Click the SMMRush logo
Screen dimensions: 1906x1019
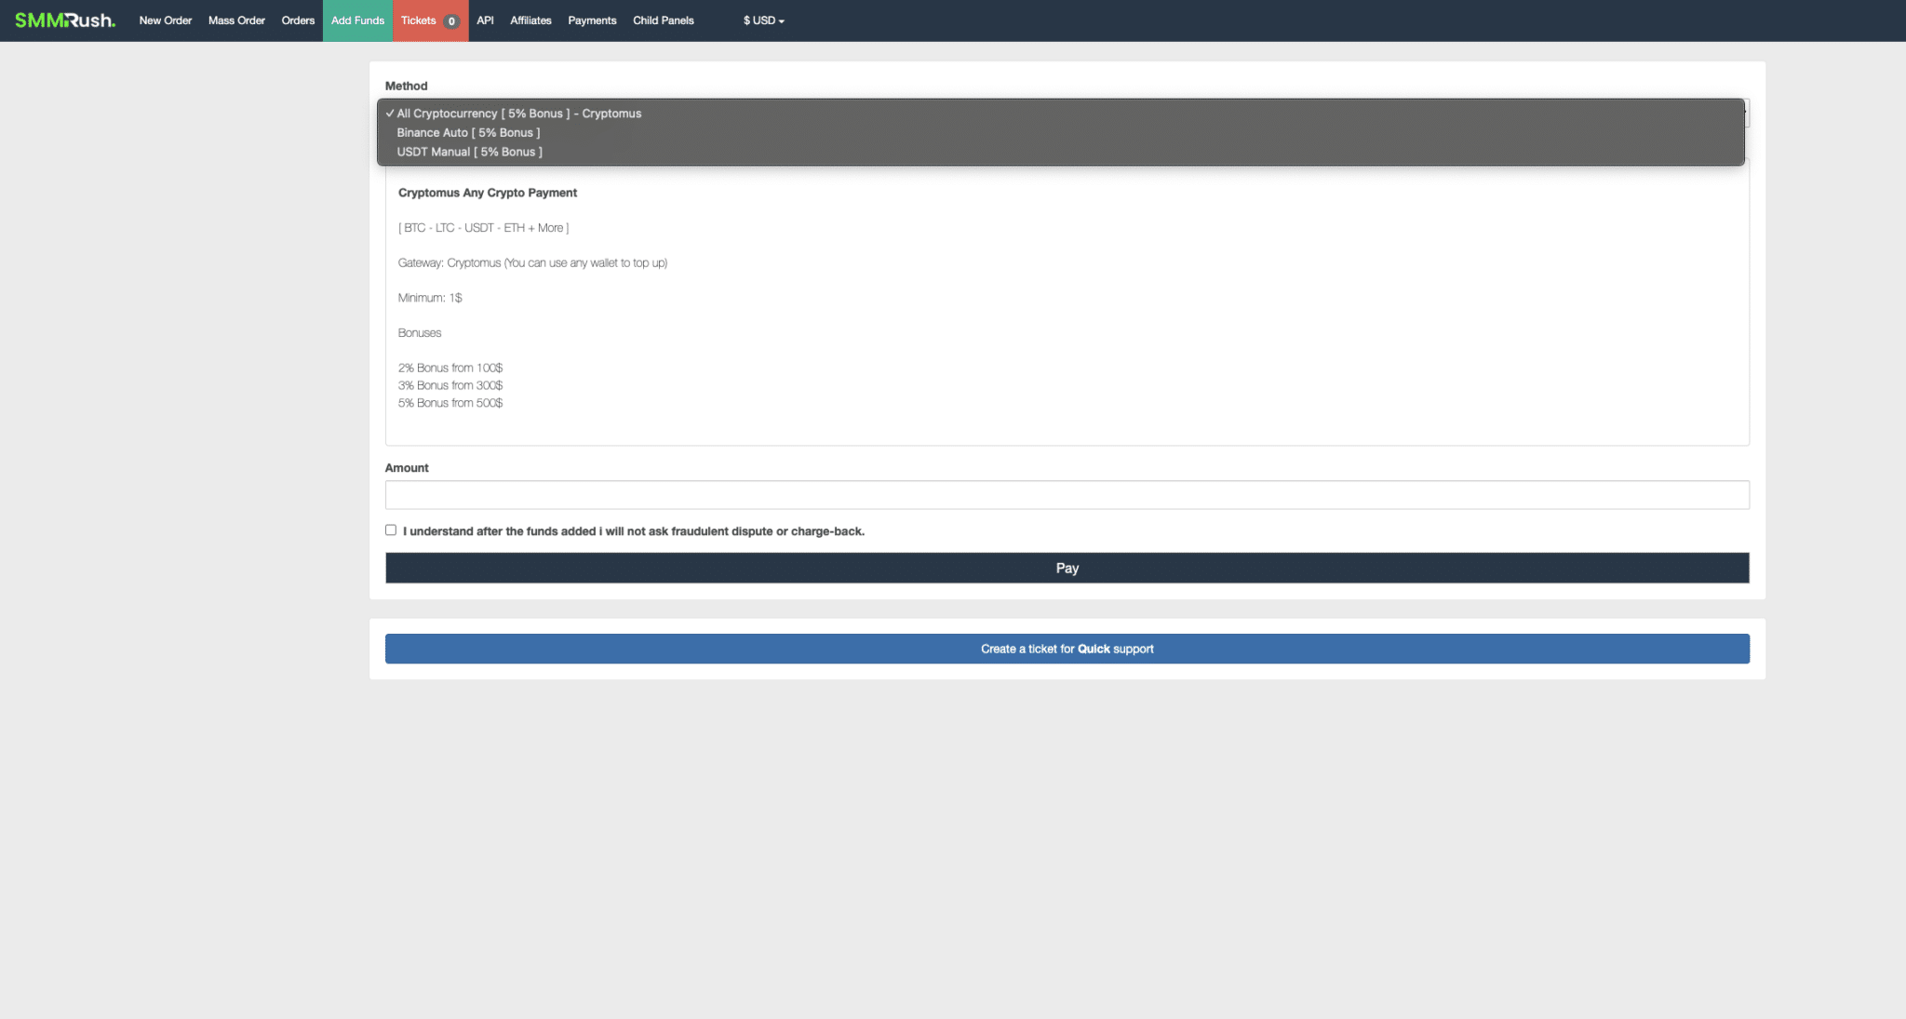(x=65, y=20)
